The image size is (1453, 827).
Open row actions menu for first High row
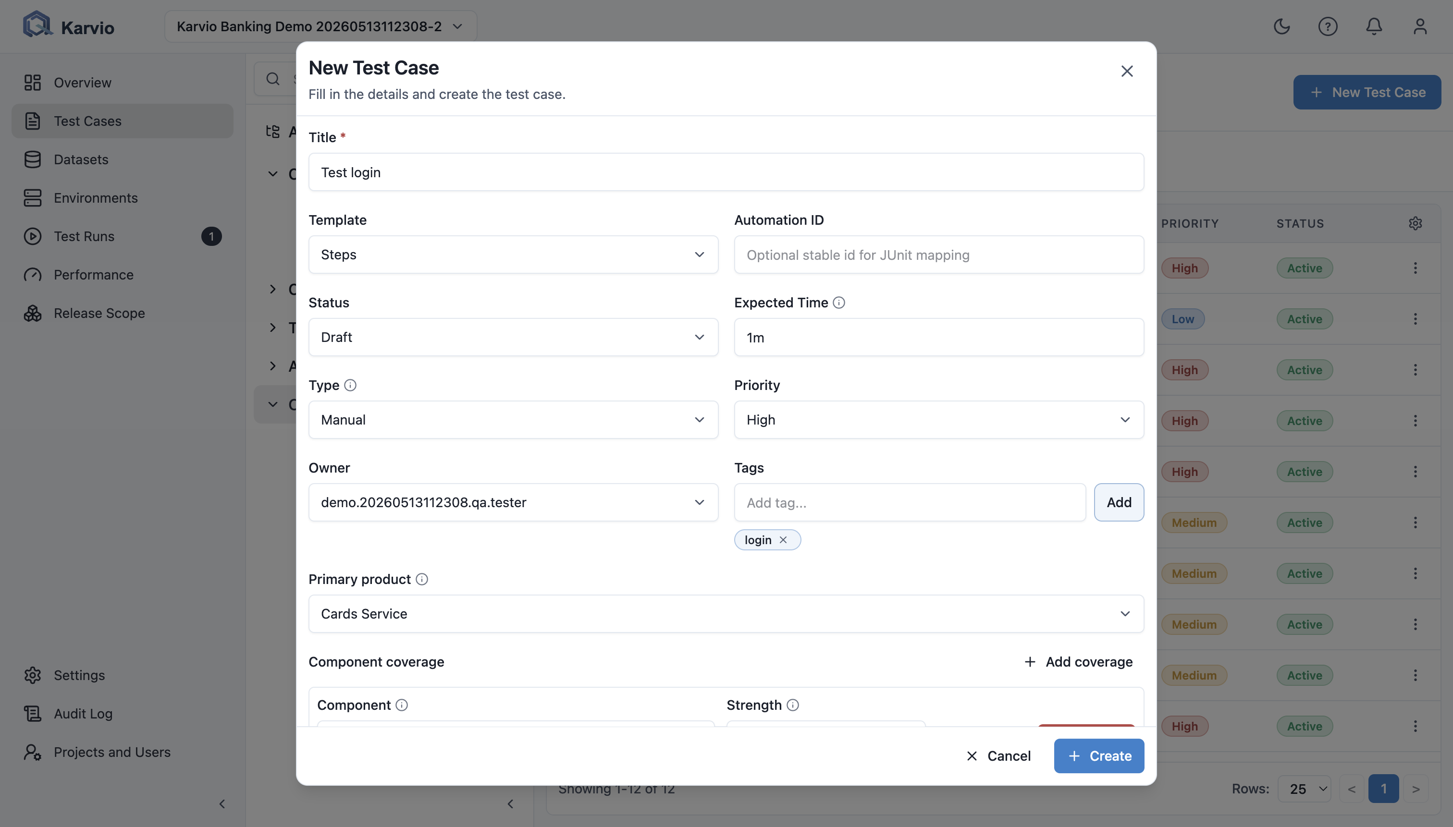(1415, 268)
